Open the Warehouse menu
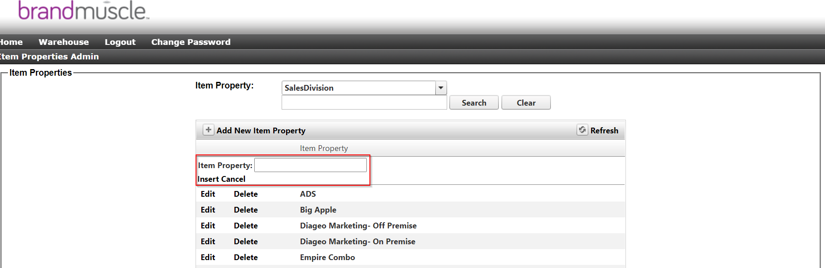Image resolution: width=825 pixels, height=268 pixels. coord(64,42)
